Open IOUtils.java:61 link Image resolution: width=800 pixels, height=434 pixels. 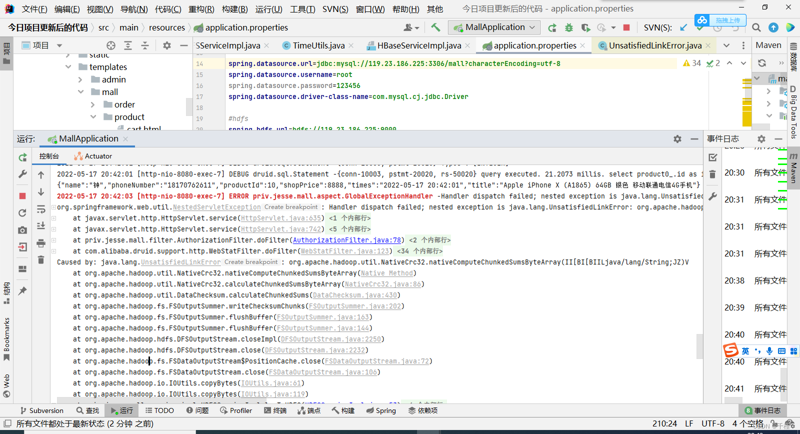pyautogui.click(x=271, y=383)
